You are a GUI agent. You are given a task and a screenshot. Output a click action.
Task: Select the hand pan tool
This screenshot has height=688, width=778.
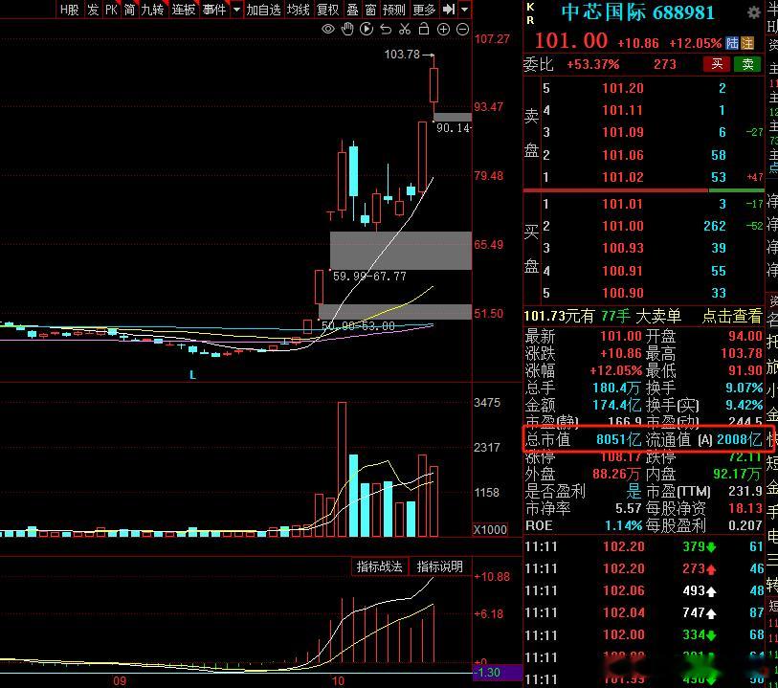click(x=347, y=30)
